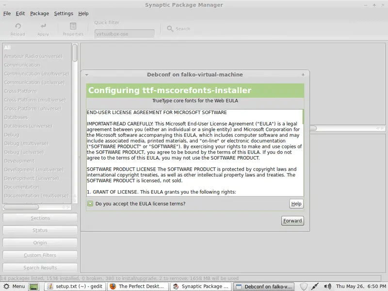Maximize the Debconf dialog with plus icon
The image size is (388, 291).
(x=303, y=75)
